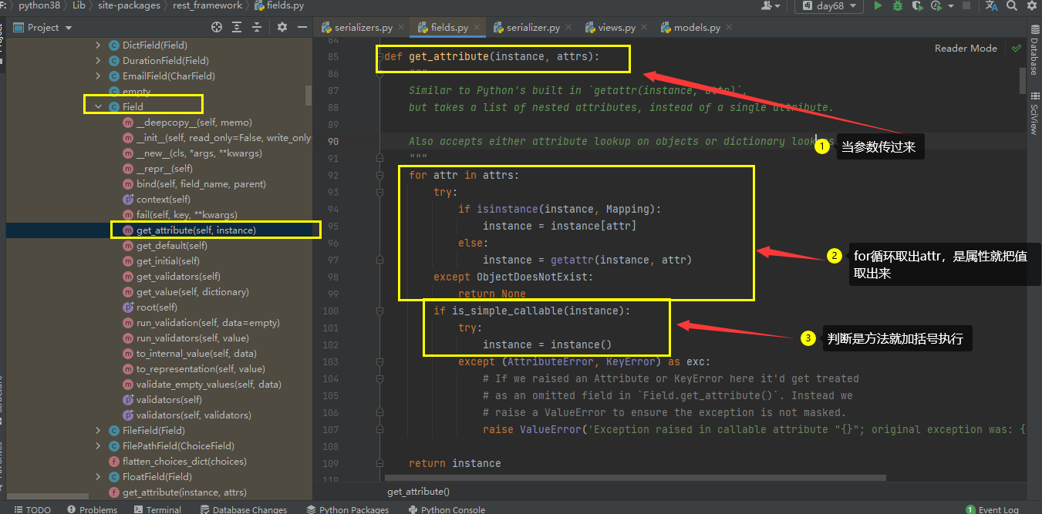Open Project panel options gear
Image resolution: width=1042 pixels, height=514 pixels.
coord(282,27)
